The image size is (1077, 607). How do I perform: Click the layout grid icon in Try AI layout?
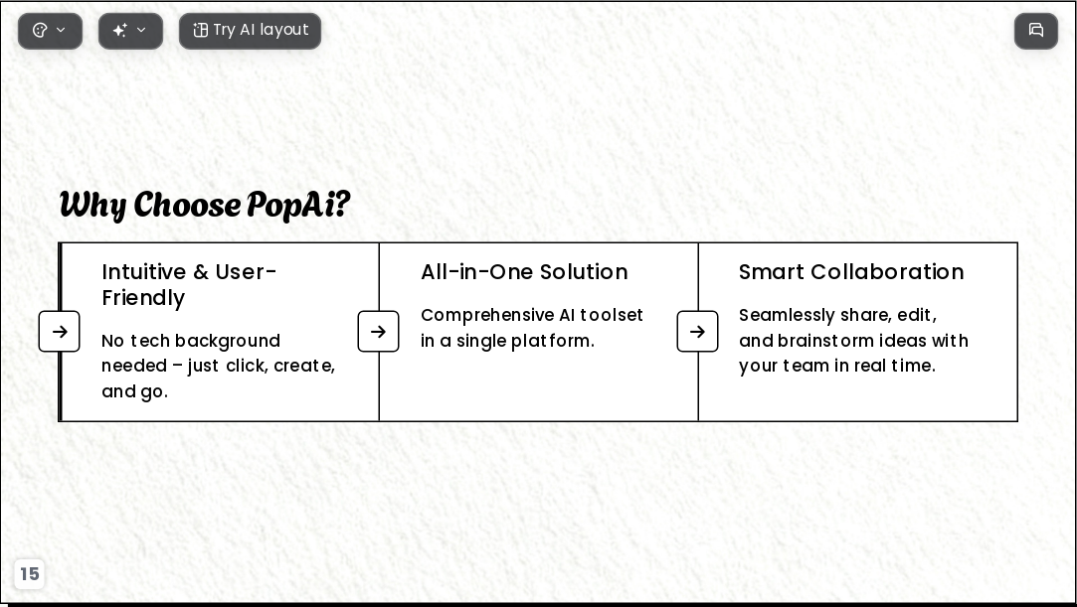(x=200, y=30)
